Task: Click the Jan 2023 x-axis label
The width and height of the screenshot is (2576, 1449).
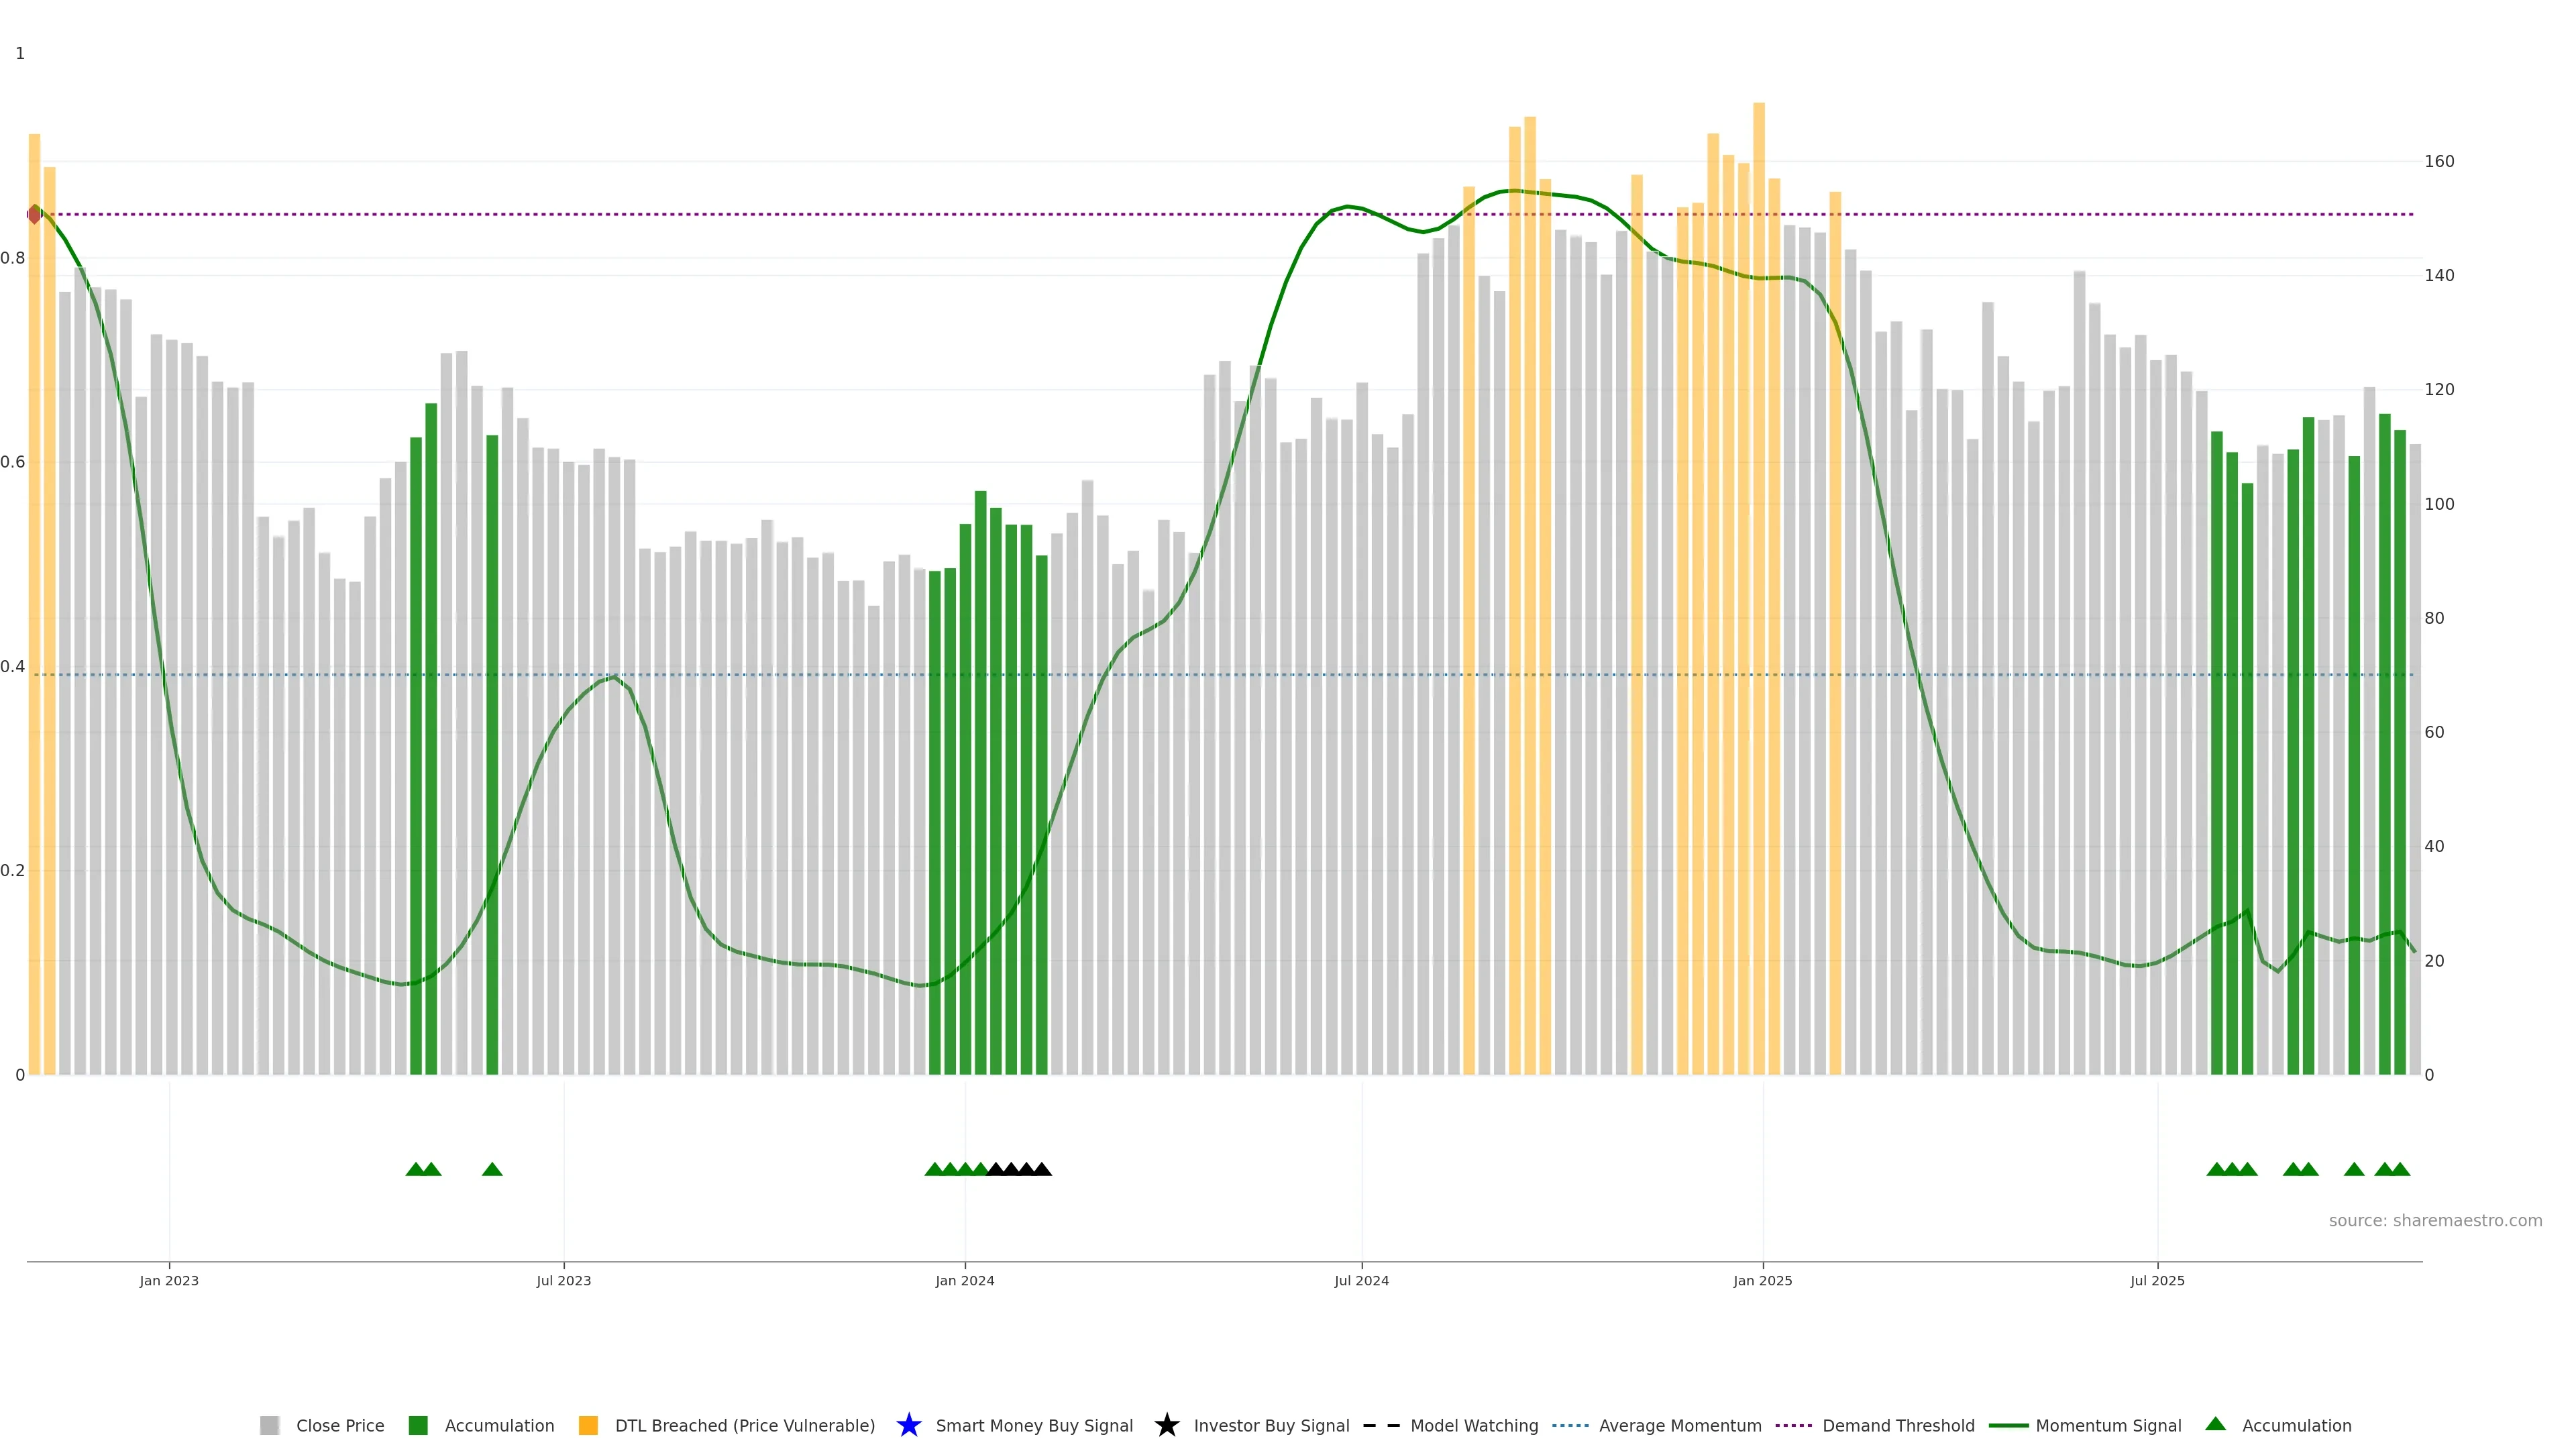Action: 169,1280
